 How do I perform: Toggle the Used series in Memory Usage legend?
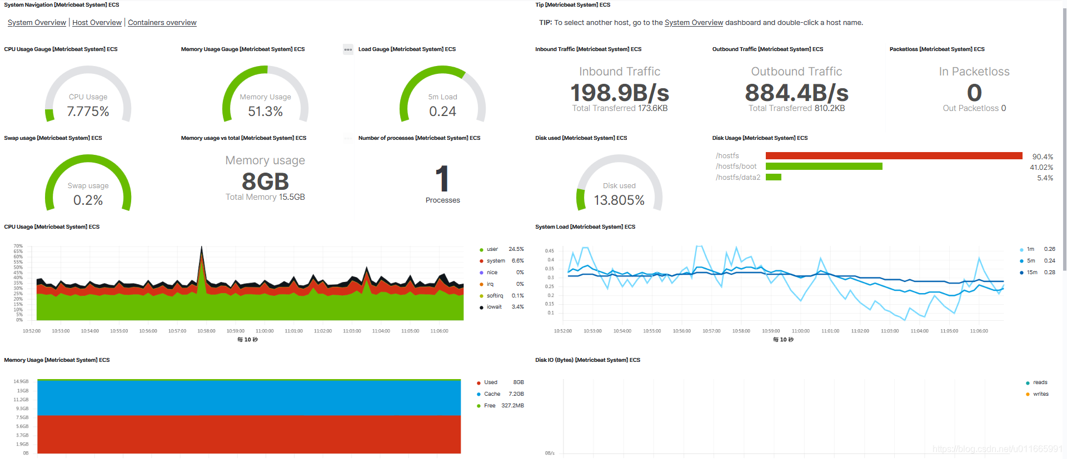pyautogui.click(x=490, y=382)
